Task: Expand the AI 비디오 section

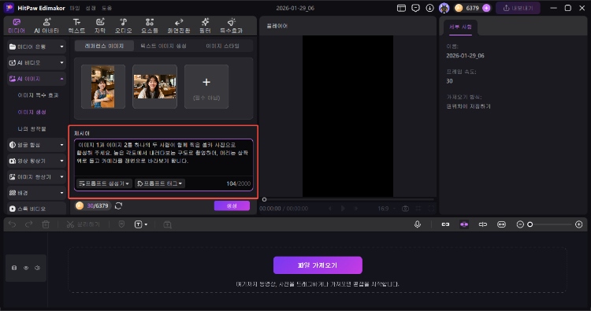Action: [36, 62]
